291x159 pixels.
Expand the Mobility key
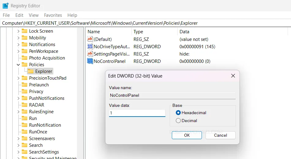tap(18, 38)
